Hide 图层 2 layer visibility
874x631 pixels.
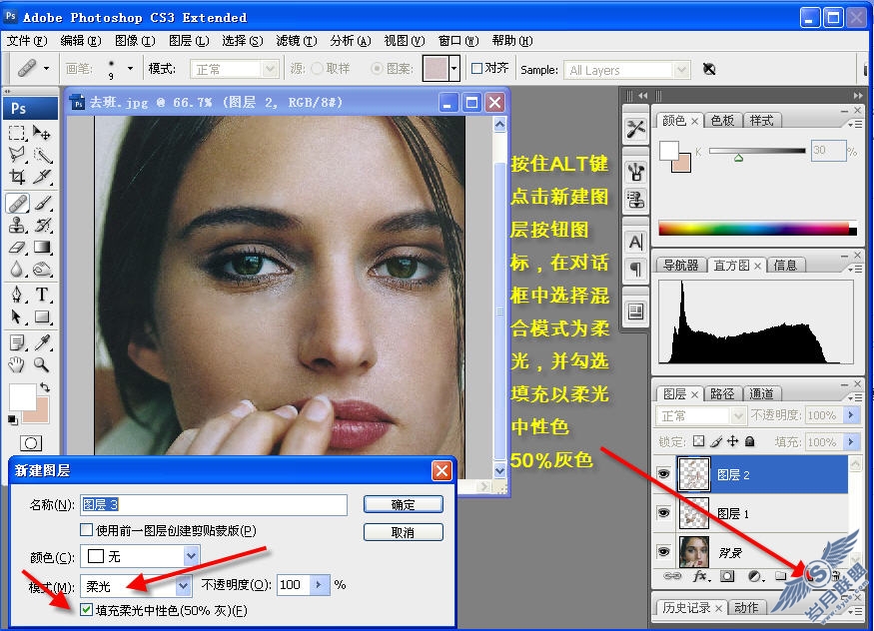click(663, 474)
